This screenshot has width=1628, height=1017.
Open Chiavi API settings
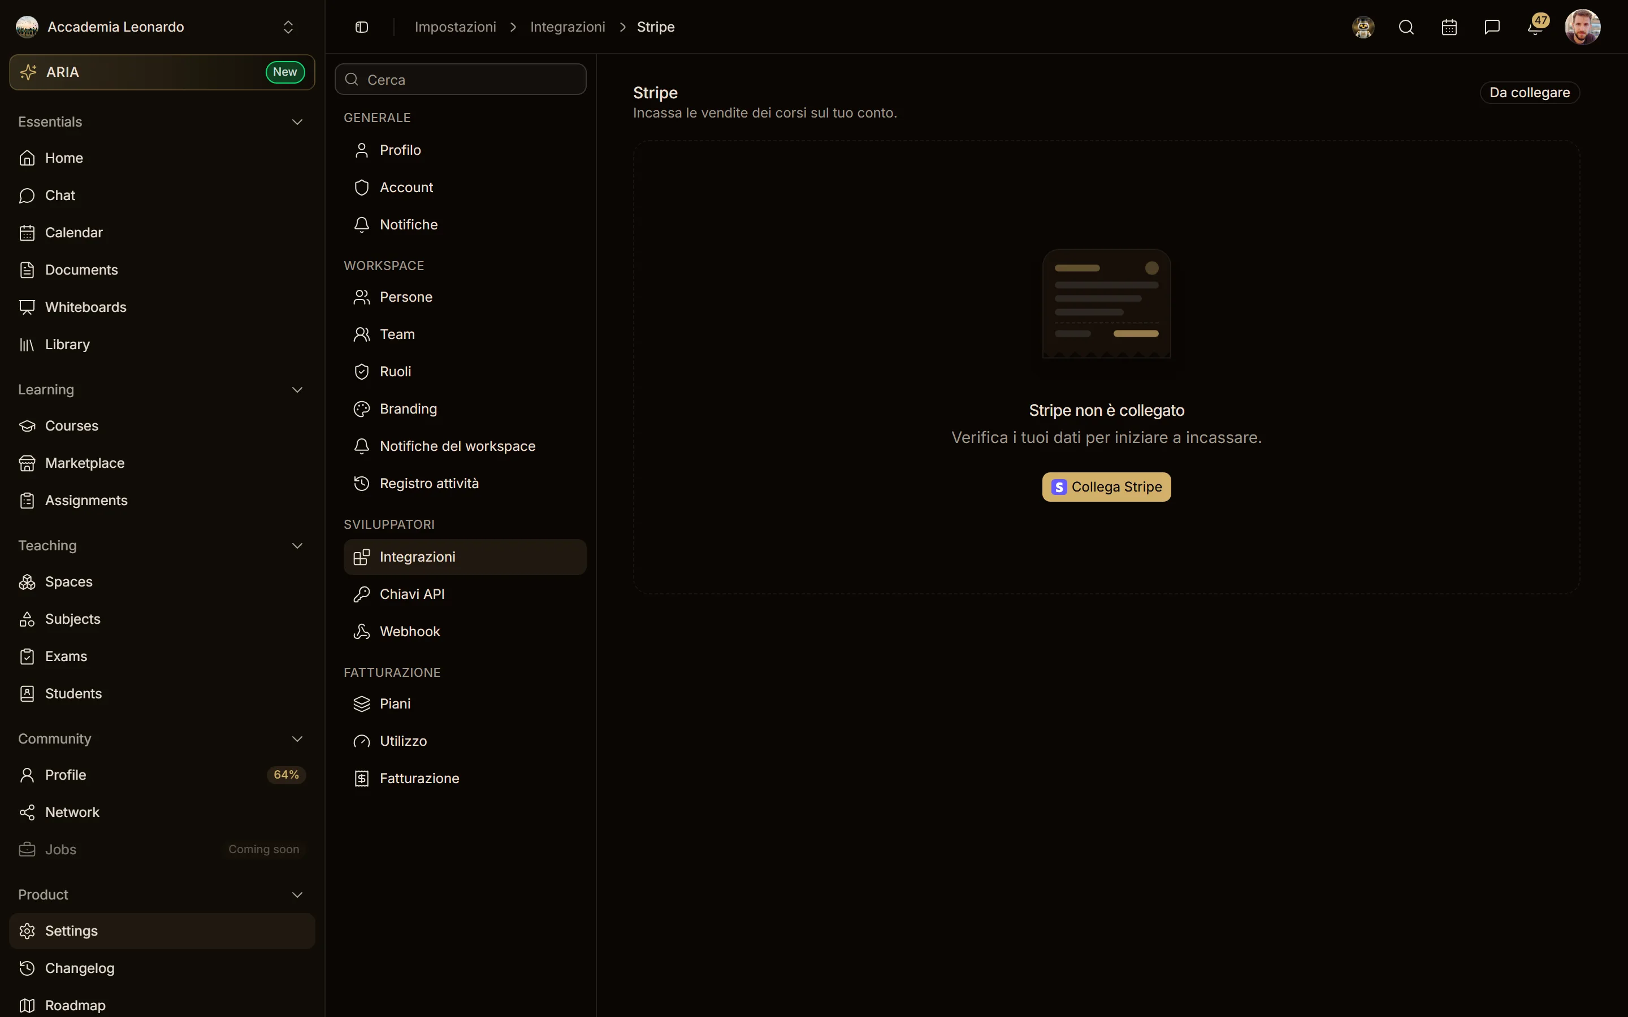pos(465,594)
